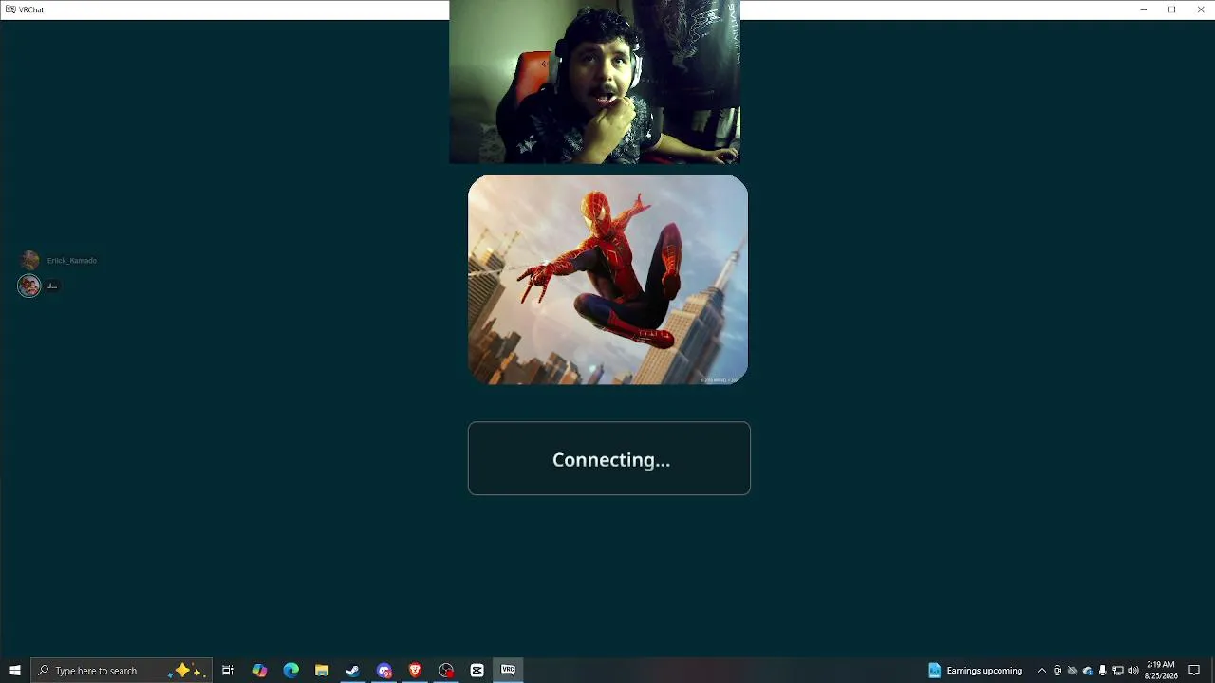1215x683 pixels.
Task: Click the webcam video feed
Action: [594, 83]
